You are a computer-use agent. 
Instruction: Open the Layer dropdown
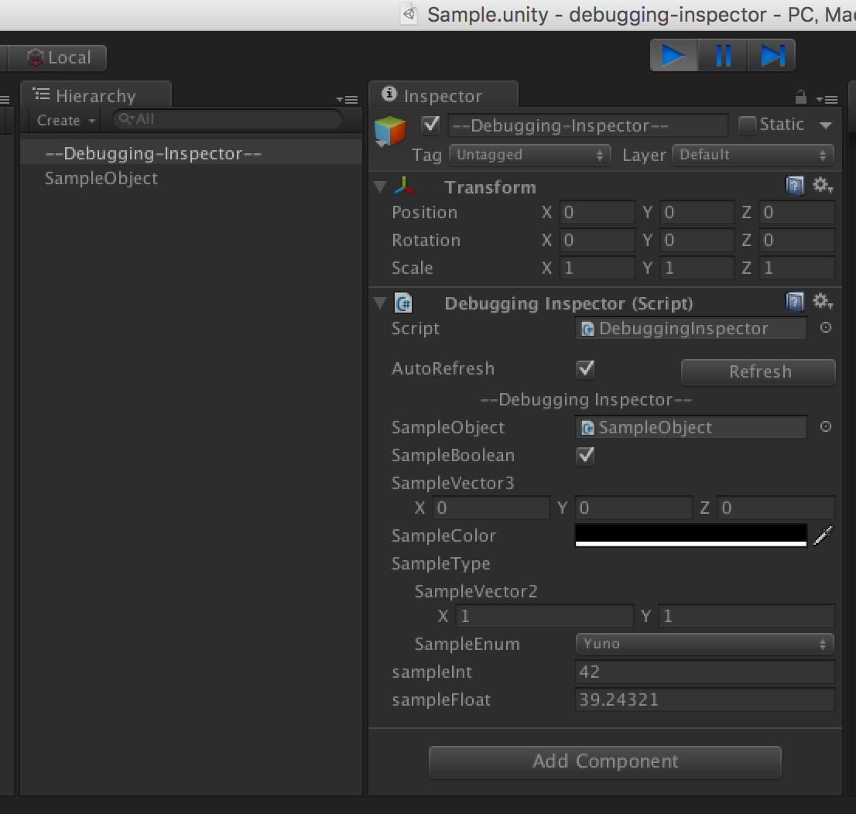pos(752,155)
